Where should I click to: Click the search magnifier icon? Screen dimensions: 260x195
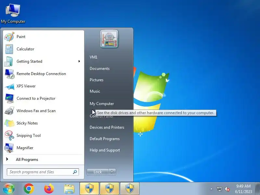(75, 172)
